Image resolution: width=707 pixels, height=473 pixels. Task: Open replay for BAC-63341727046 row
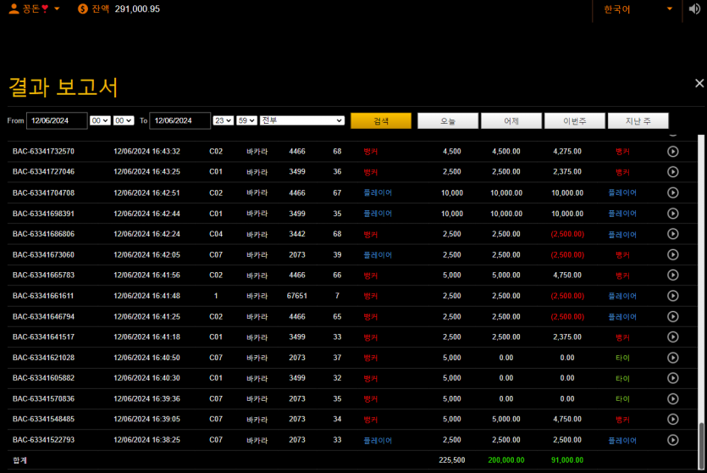point(673,172)
